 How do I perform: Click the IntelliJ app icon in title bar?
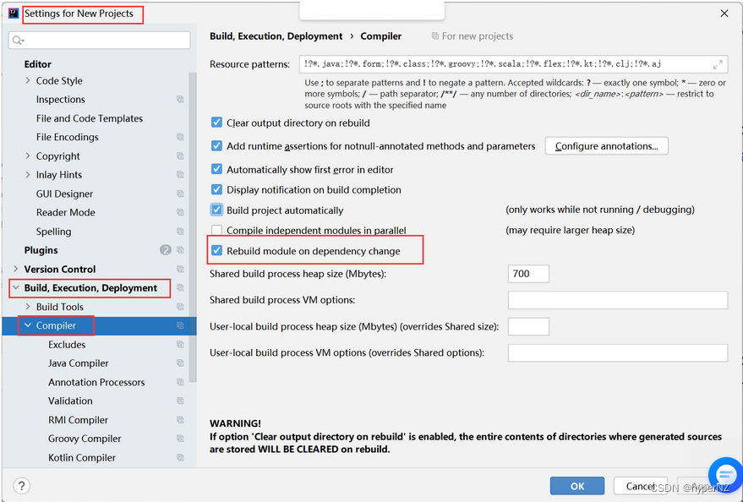click(14, 14)
